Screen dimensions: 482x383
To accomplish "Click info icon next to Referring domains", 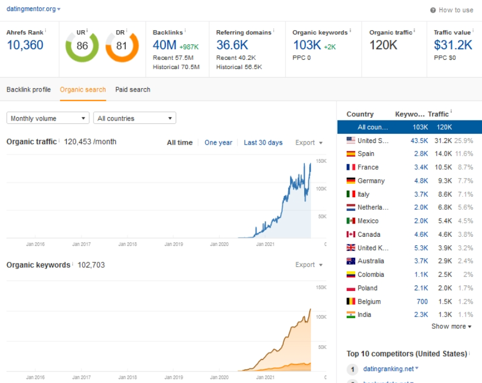I will 274,31.
